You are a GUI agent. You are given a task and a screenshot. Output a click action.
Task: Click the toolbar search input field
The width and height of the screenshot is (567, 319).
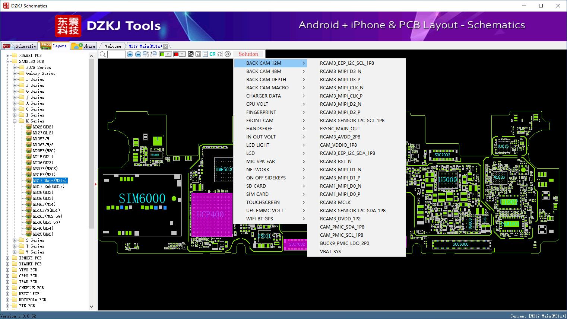point(117,54)
